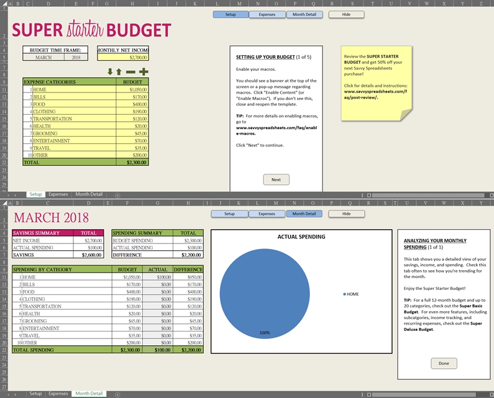Viewport: 494px width, 398px height.
Task: Click the blue pie chart in Actual Spending
Action: (x=265, y=294)
